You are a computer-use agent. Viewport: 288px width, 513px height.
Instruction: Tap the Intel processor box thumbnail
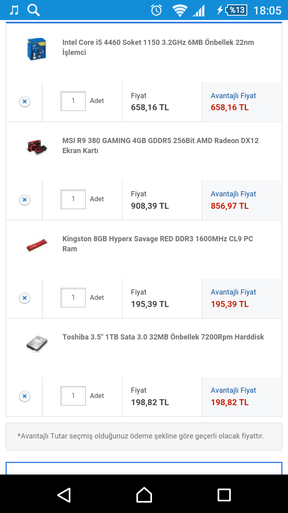point(37,49)
